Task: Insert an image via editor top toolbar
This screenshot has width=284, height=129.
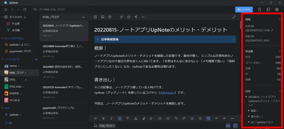Action: 103,17
